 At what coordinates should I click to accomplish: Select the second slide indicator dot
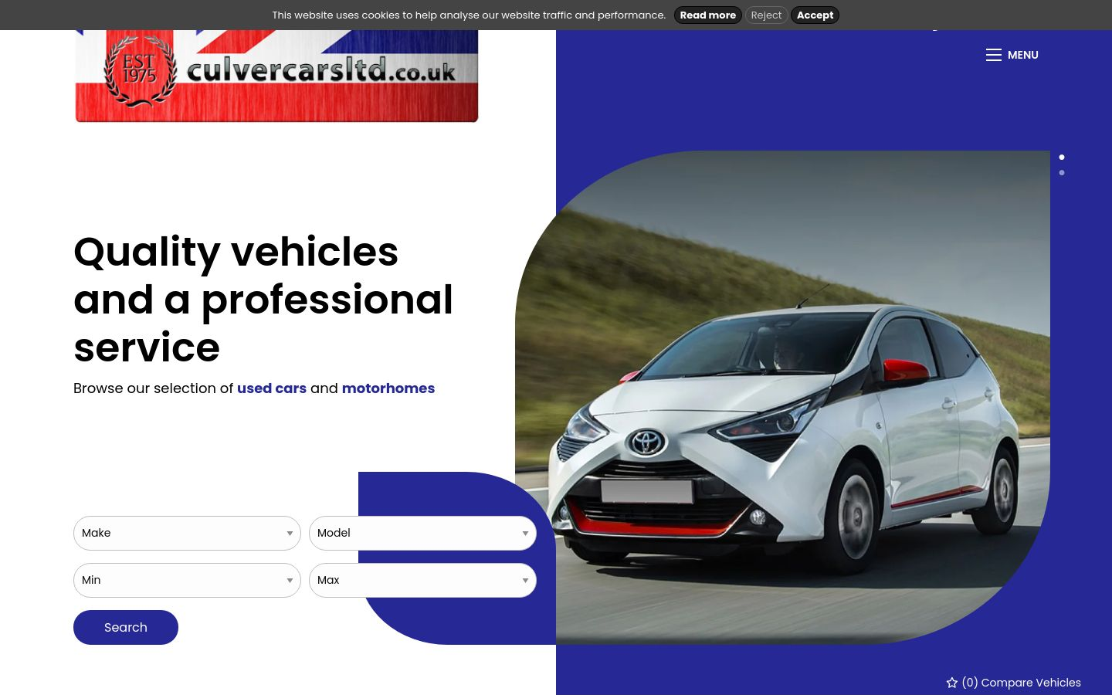coord(1062,173)
